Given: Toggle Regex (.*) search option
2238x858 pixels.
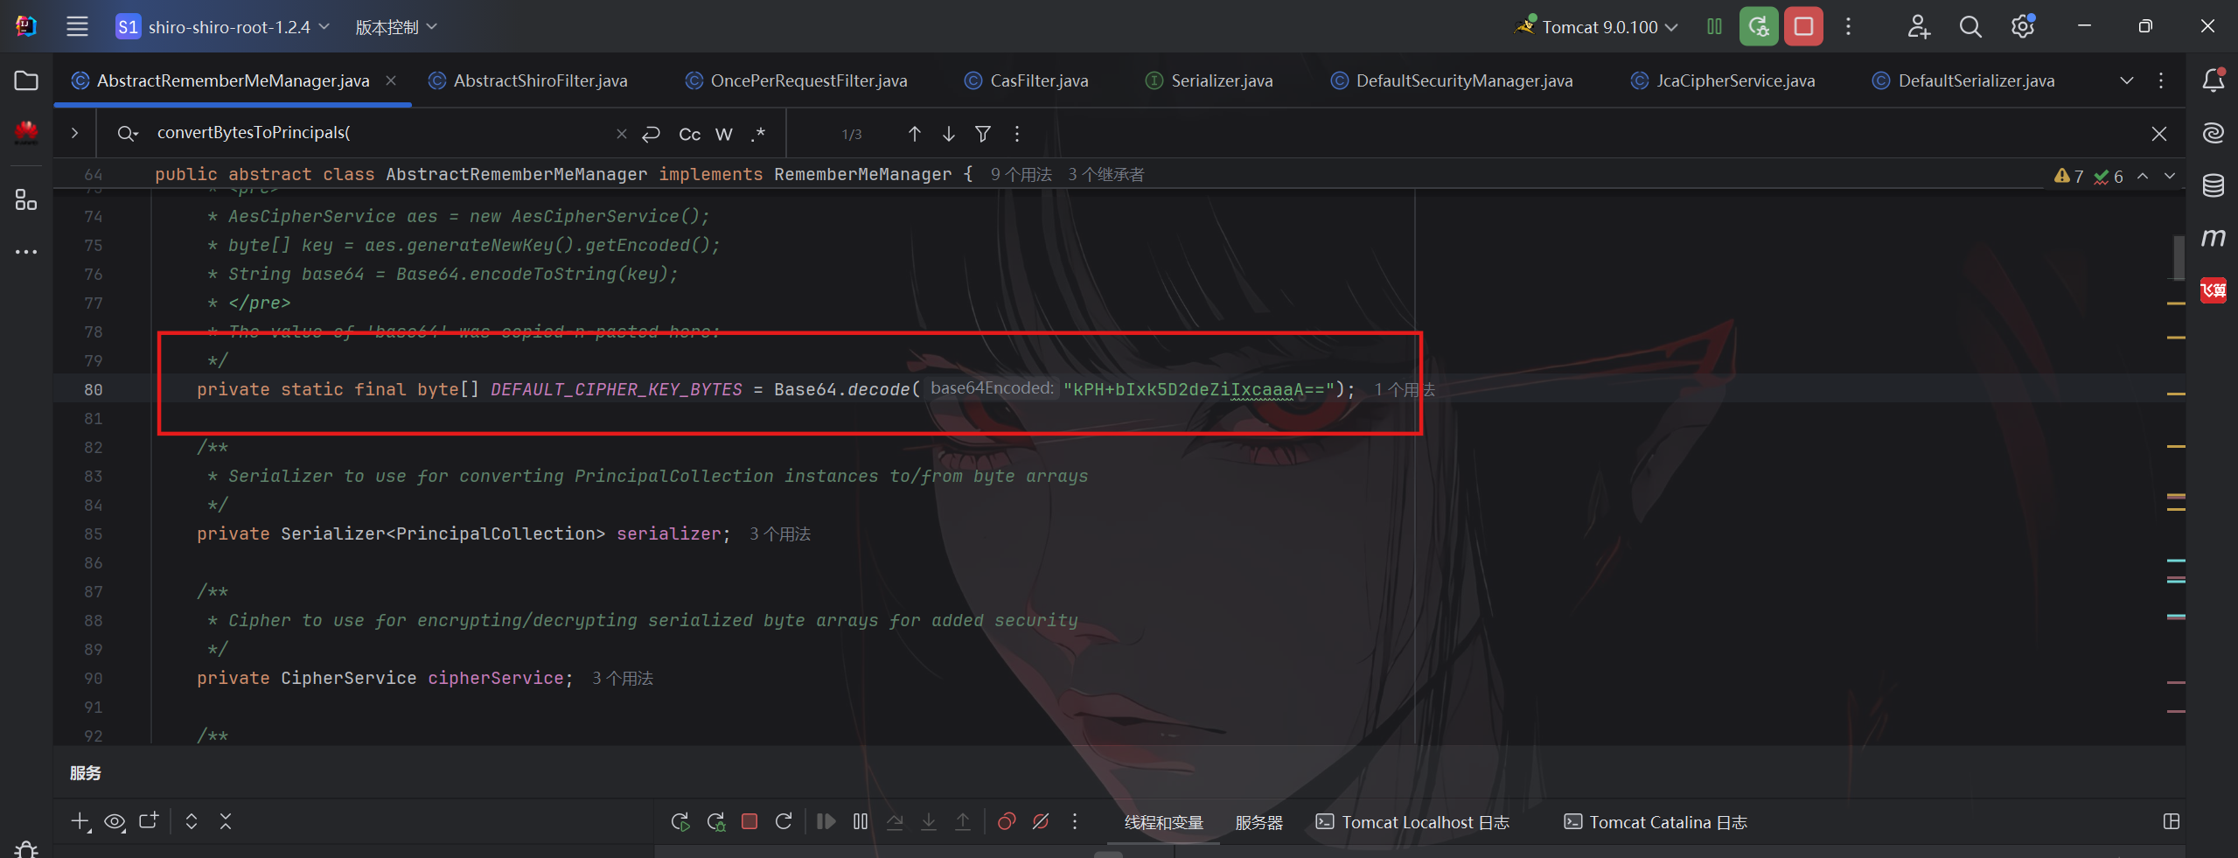Looking at the screenshot, I should [757, 134].
